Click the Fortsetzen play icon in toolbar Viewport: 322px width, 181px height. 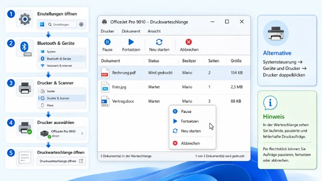tap(131, 42)
